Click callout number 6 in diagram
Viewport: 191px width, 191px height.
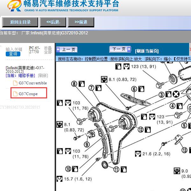(x=134, y=89)
